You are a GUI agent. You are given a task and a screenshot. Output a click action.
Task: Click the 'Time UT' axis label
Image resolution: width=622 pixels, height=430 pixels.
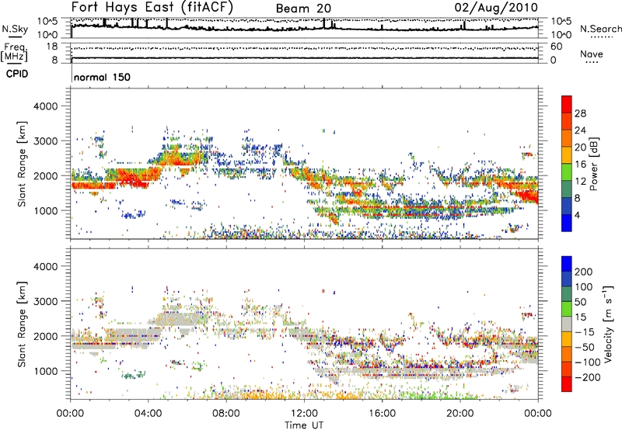click(x=304, y=425)
